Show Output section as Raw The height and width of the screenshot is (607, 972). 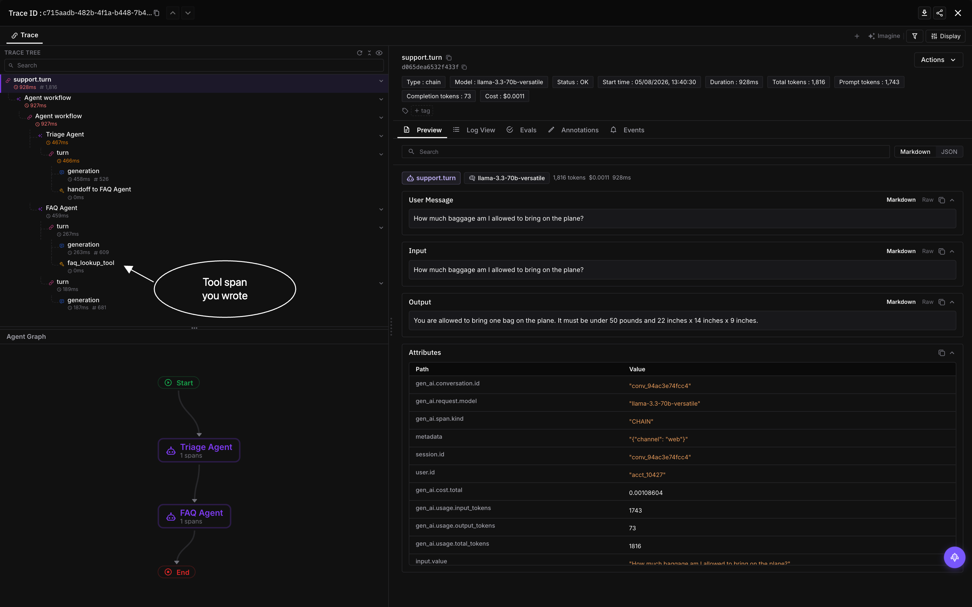(927, 302)
